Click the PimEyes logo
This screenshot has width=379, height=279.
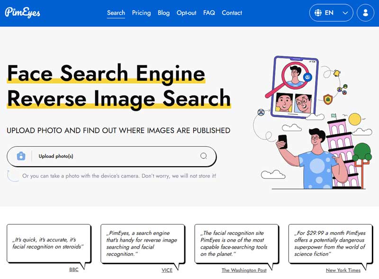pyautogui.click(x=22, y=13)
